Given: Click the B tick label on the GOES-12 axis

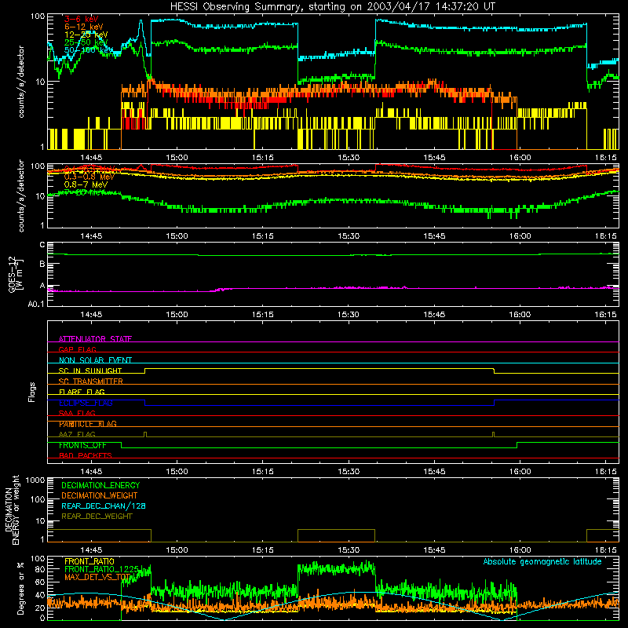Looking at the screenshot, I should coord(42,264).
